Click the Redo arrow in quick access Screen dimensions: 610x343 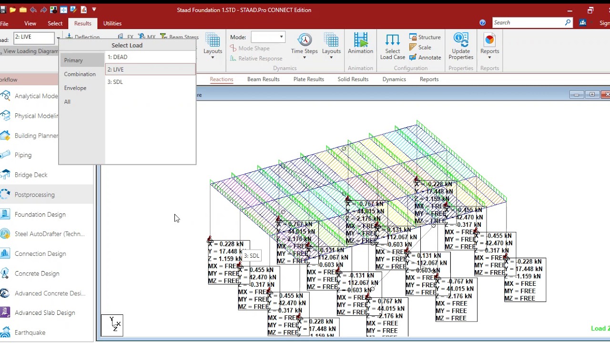43,10
